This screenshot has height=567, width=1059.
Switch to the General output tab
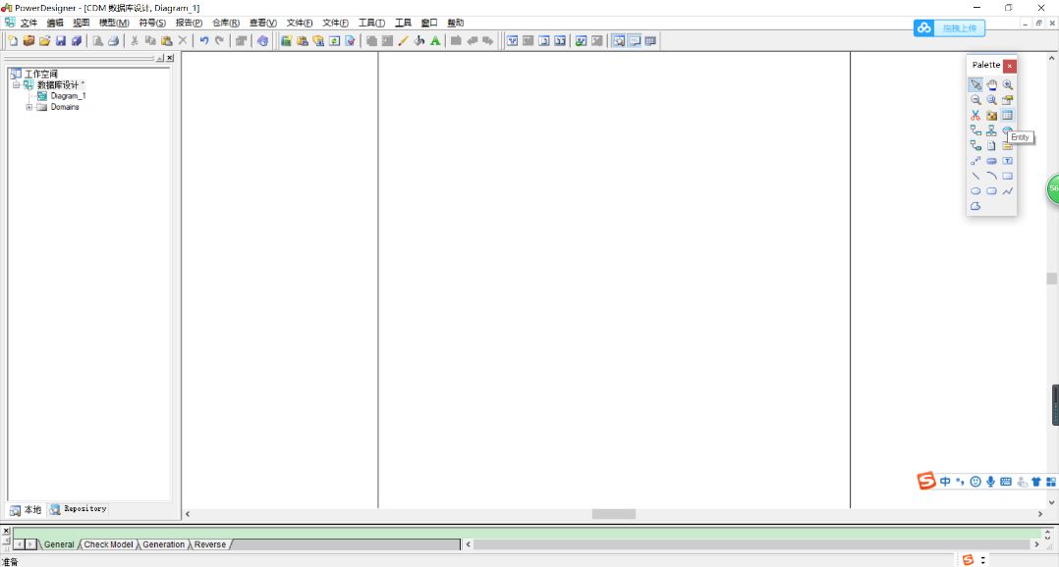(x=59, y=544)
